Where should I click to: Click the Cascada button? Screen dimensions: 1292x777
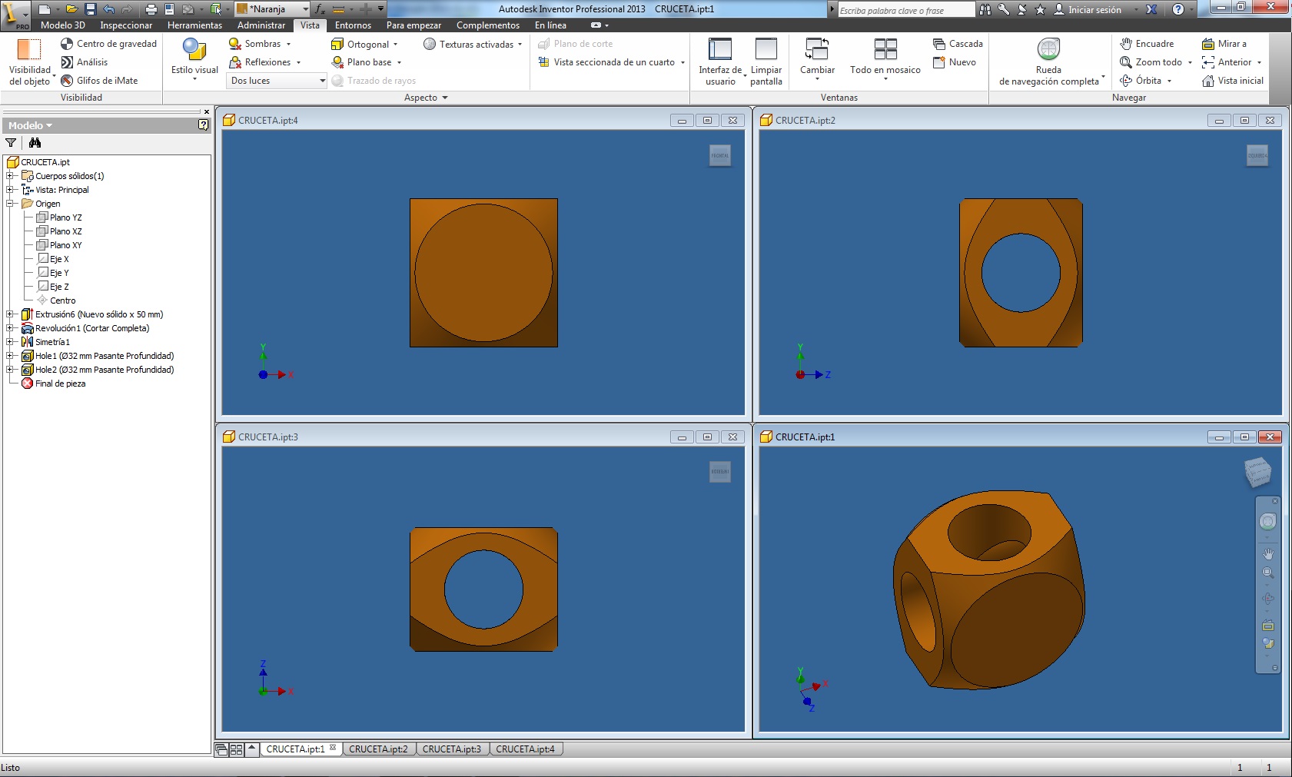click(x=958, y=44)
